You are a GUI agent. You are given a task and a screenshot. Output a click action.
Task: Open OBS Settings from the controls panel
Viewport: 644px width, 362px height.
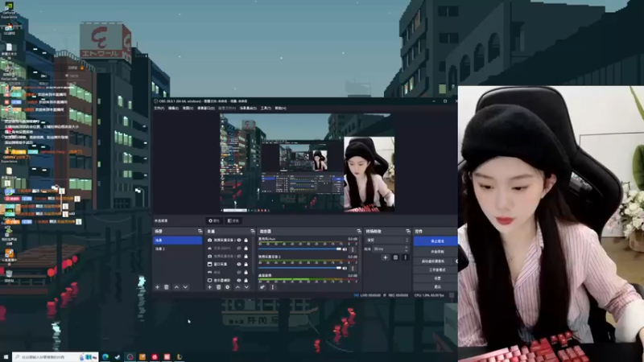pyautogui.click(x=436, y=278)
